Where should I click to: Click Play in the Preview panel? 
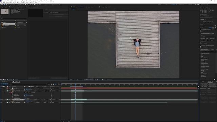(x=208, y=22)
